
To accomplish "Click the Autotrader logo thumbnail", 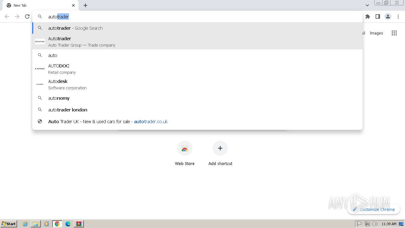I will [x=40, y=41].
